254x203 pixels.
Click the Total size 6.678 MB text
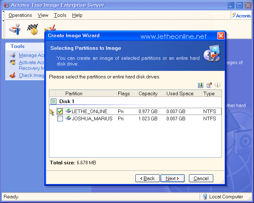coord(73,163)
